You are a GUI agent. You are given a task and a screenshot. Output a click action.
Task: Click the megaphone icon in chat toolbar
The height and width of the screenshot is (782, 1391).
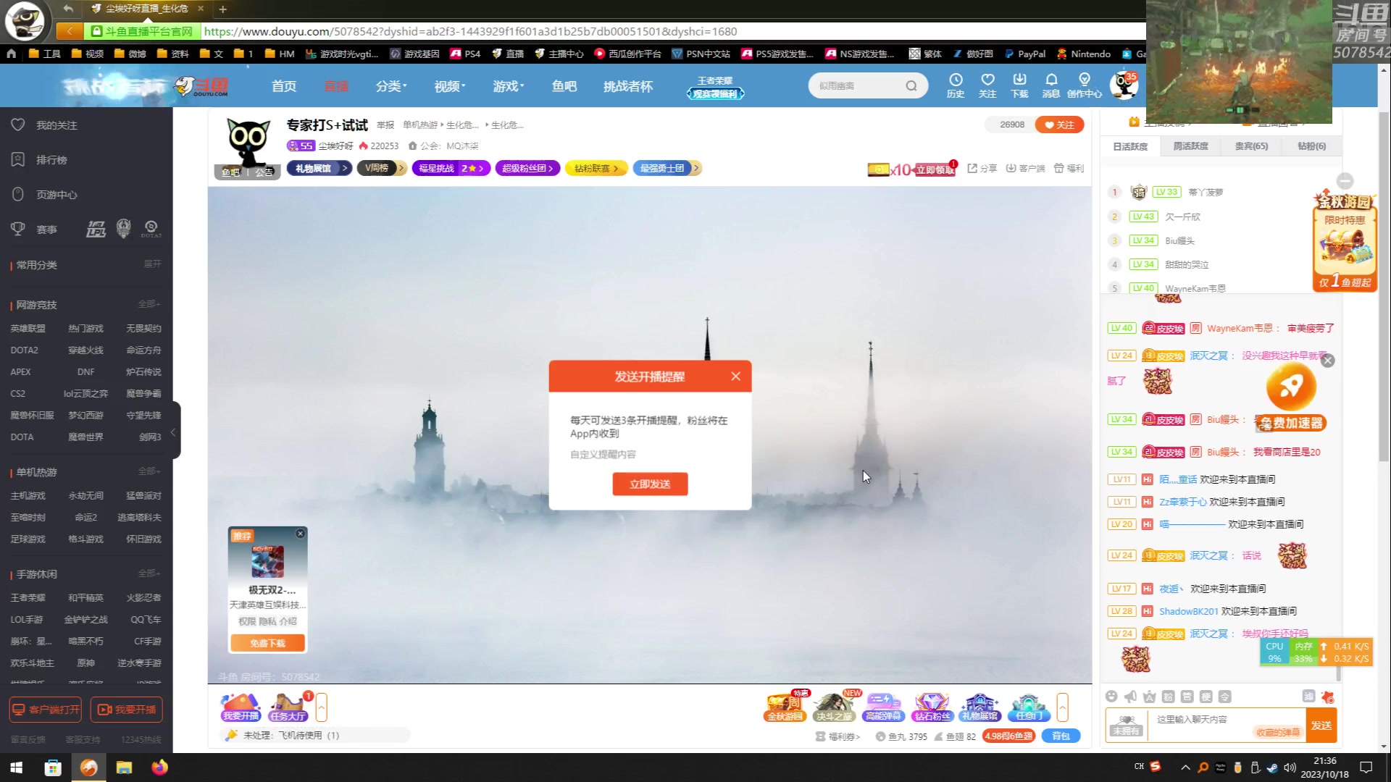[1130, 697]
